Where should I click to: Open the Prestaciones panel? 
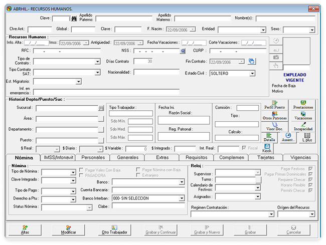pos(303,106)
